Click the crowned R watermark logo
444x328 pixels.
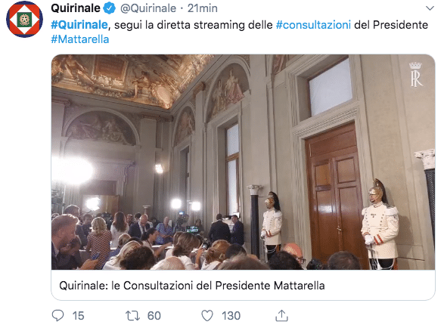coord(416,74)
